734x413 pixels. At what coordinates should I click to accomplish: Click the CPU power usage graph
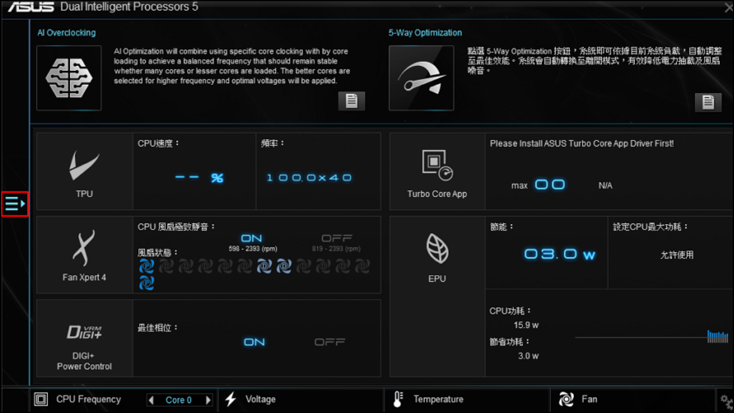click(652, 337)
